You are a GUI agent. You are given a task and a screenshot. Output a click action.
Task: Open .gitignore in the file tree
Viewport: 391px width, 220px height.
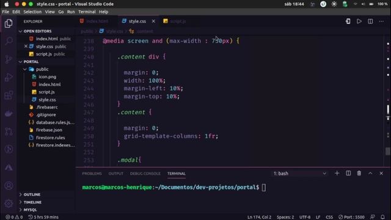(x=46, y=115)
